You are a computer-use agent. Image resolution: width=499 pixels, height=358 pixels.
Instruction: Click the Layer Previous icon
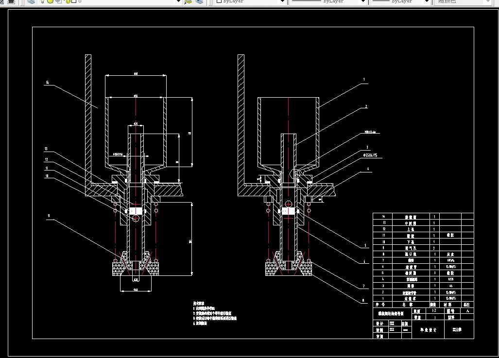coord(199,1)
